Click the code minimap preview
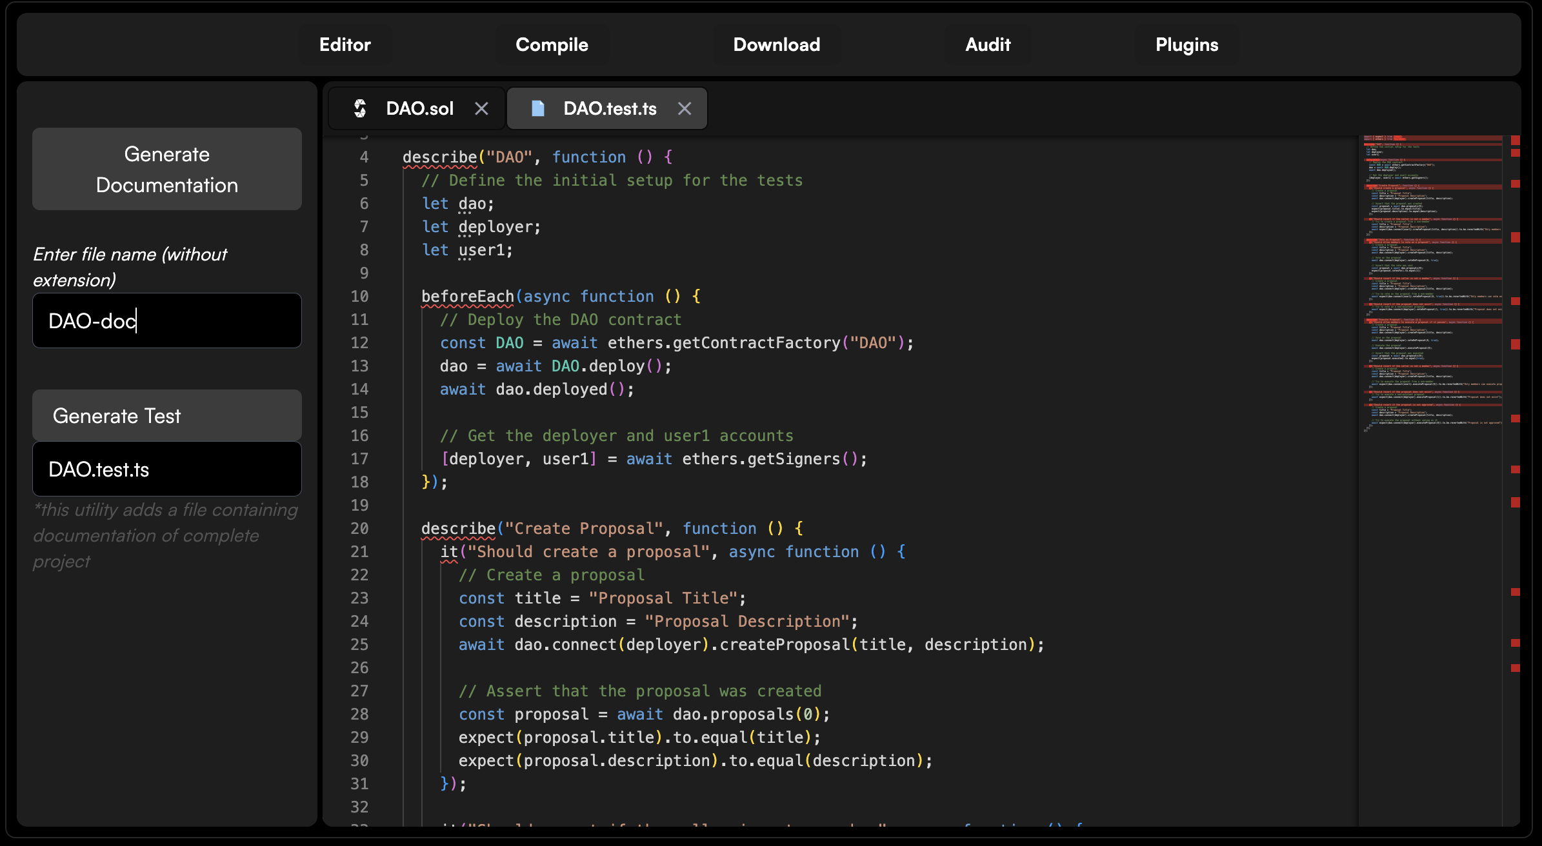Screen dimensions: 1542x846 (1432, 284)
